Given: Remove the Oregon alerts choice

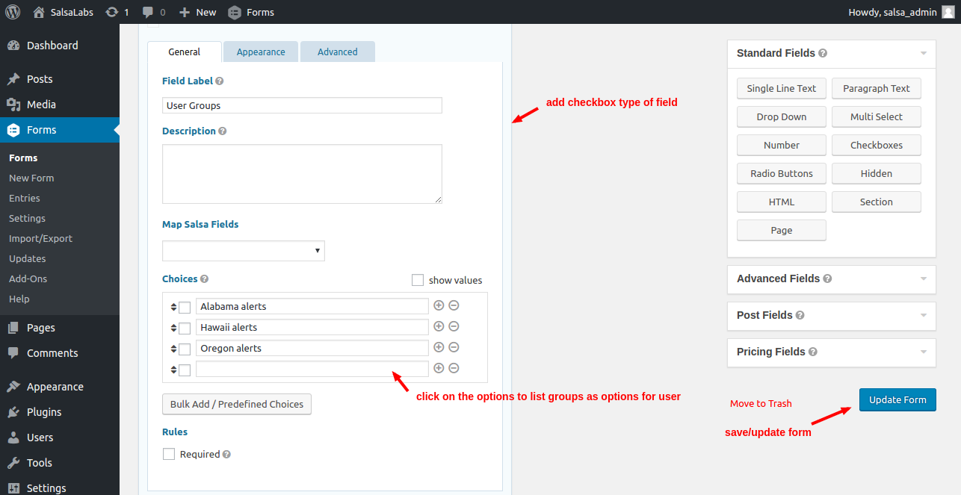Looking at the screenshot, I should (x=454, y=347).
